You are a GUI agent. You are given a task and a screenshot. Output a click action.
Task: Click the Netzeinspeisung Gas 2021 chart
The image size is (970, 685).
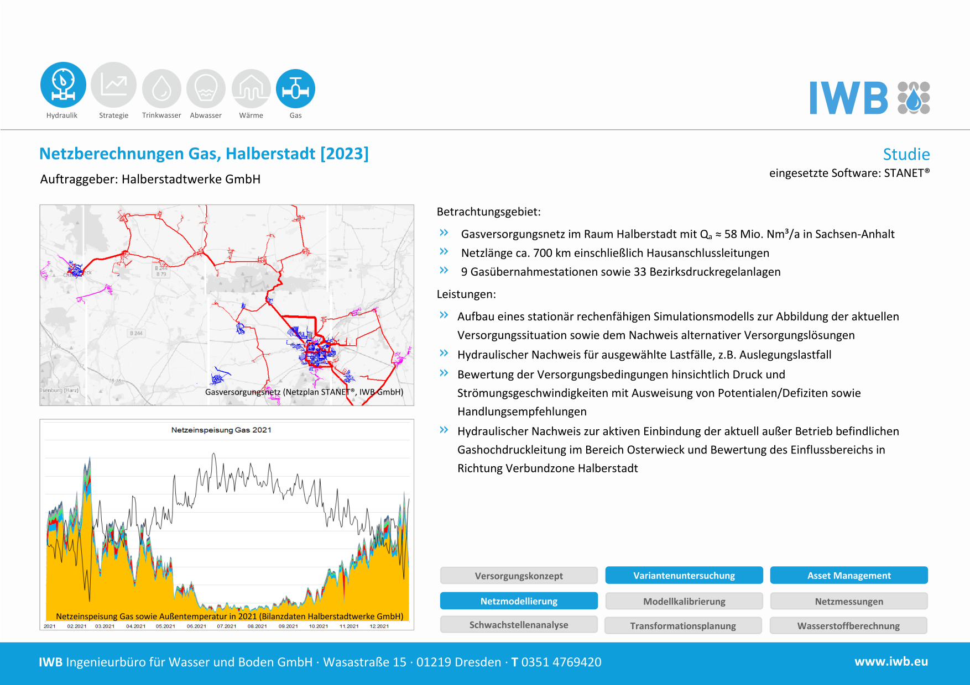click(x=227, y=524)
